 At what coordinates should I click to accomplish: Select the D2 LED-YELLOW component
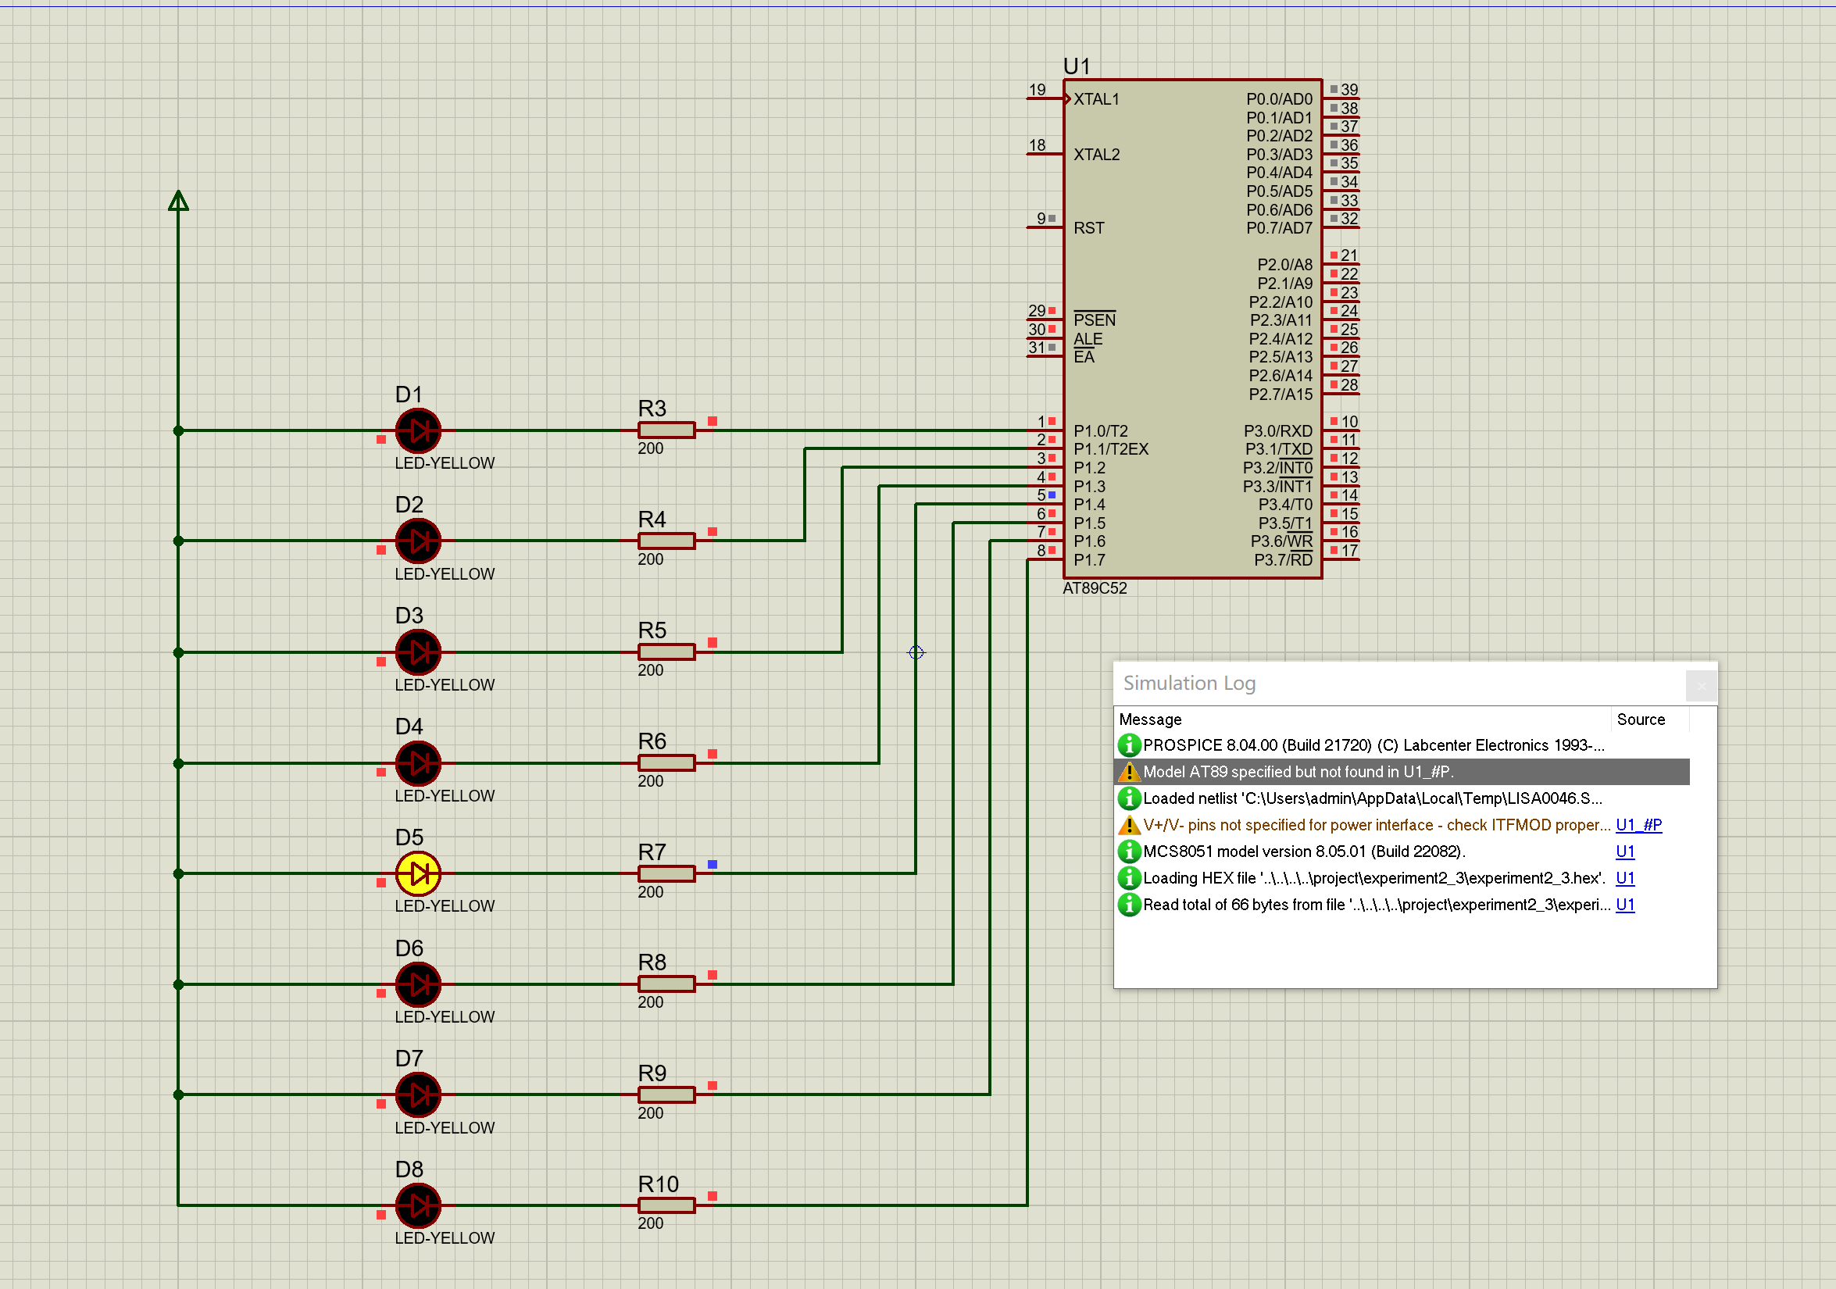coord(418,541)
